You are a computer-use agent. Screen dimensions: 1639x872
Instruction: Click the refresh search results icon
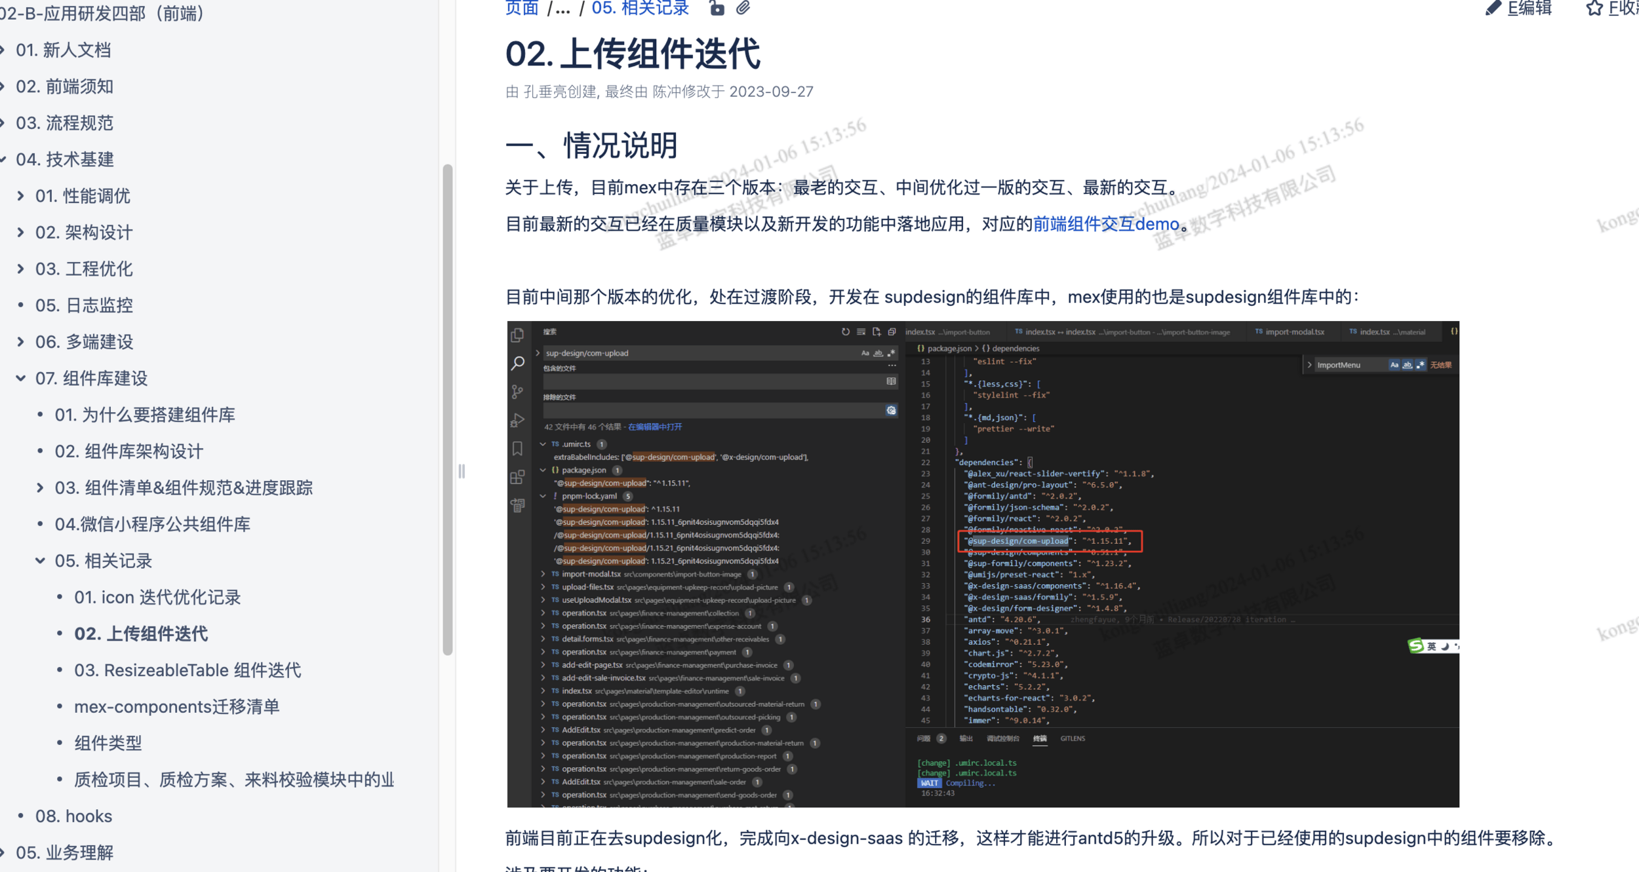pyautogui.click(x=845, y=332)
